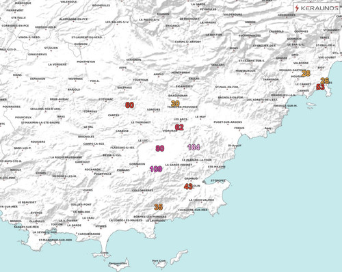Click the COTIGNAC label
The height and width of the screenshot is (272, 342).
pyautogui.click(x=106, y=99)
